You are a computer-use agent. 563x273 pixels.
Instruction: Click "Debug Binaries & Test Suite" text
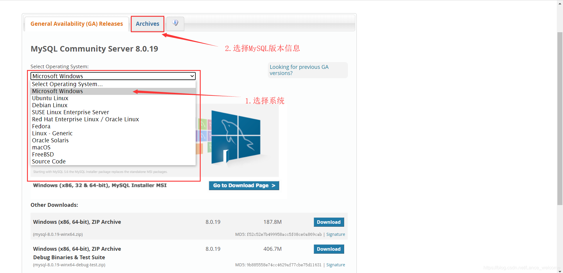click(69, 257)
